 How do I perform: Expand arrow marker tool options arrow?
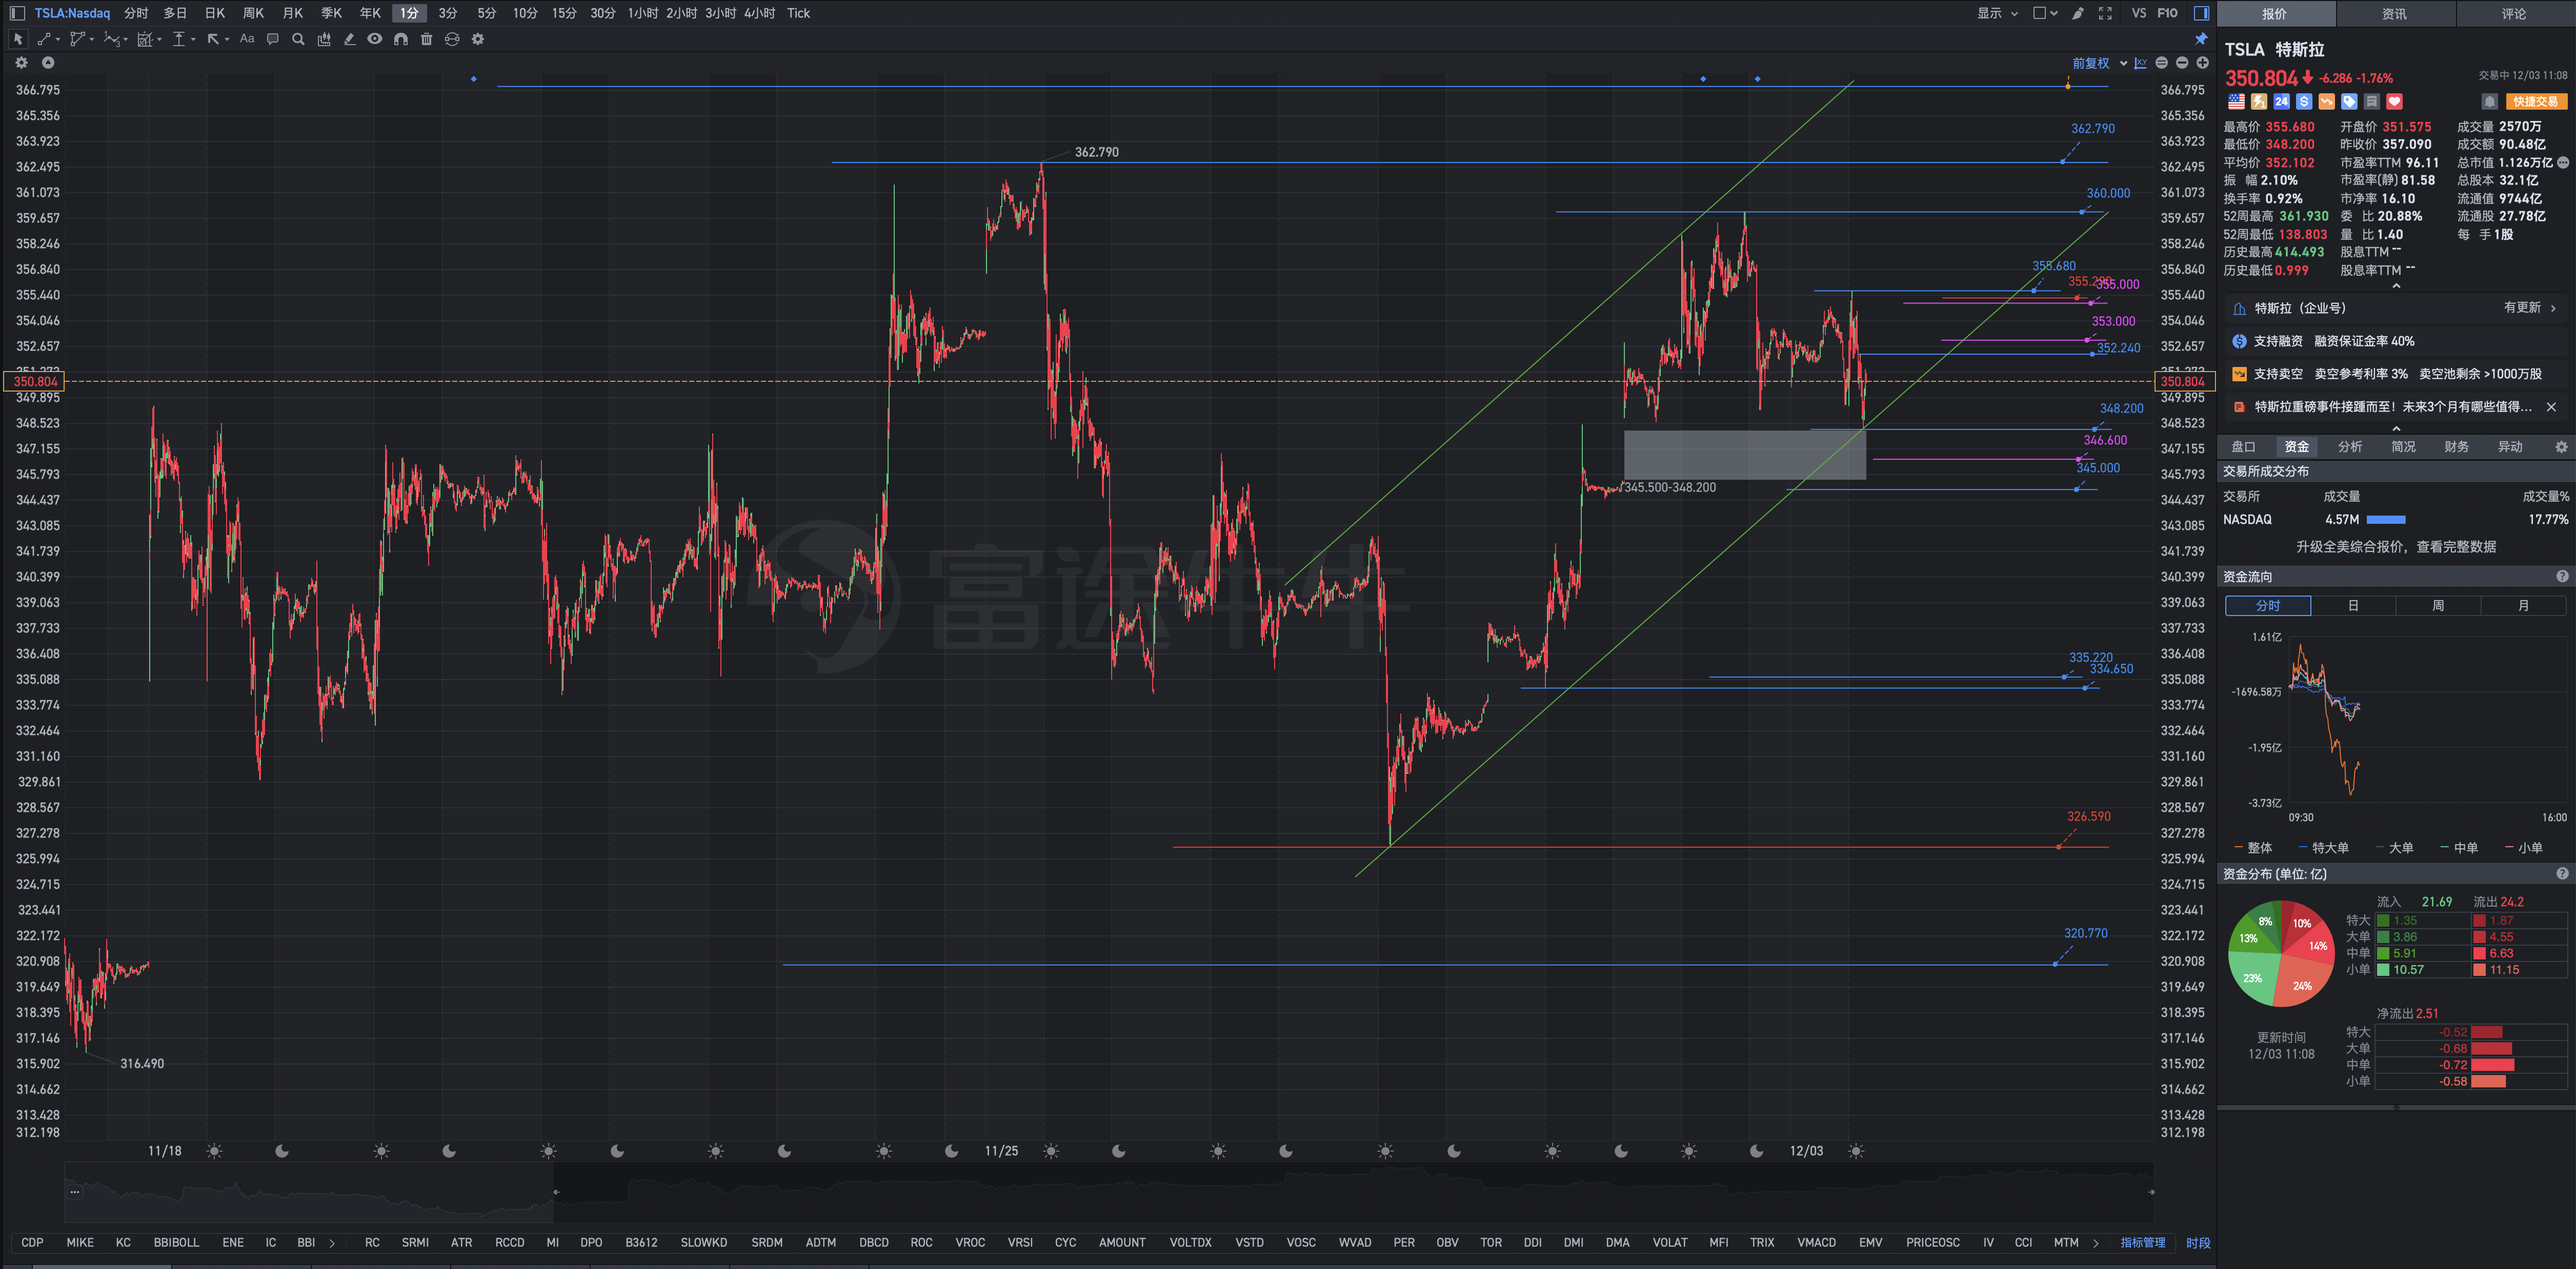pos(227,40)
